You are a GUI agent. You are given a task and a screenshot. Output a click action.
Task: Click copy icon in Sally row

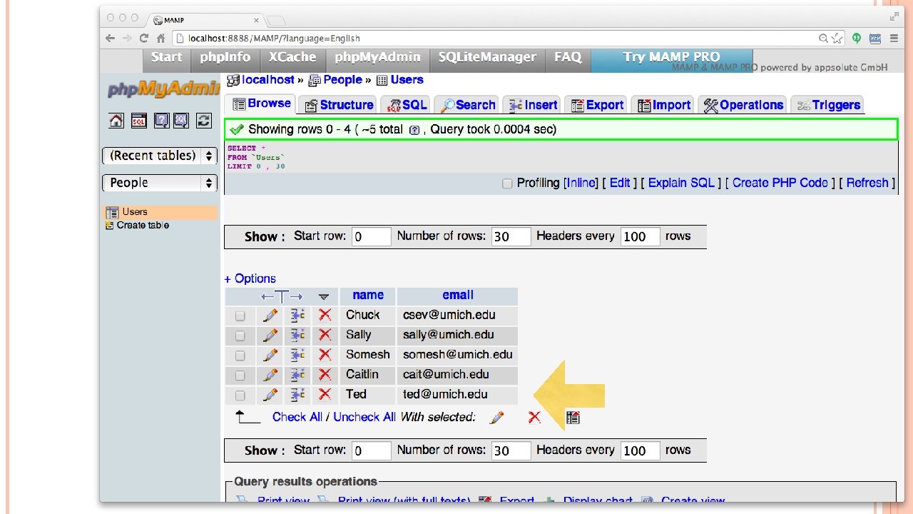click(298, 335)
